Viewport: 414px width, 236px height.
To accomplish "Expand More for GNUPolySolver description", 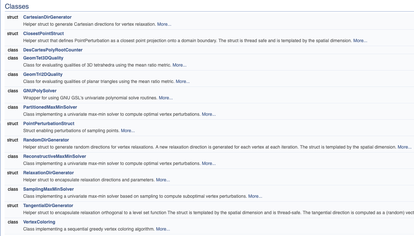I will 166,98.
